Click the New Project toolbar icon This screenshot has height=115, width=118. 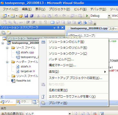pos(5,16)
